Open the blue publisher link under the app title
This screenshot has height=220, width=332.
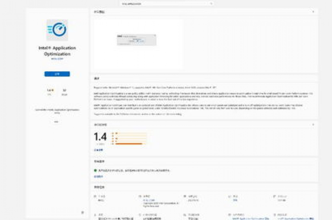(57, 59)
